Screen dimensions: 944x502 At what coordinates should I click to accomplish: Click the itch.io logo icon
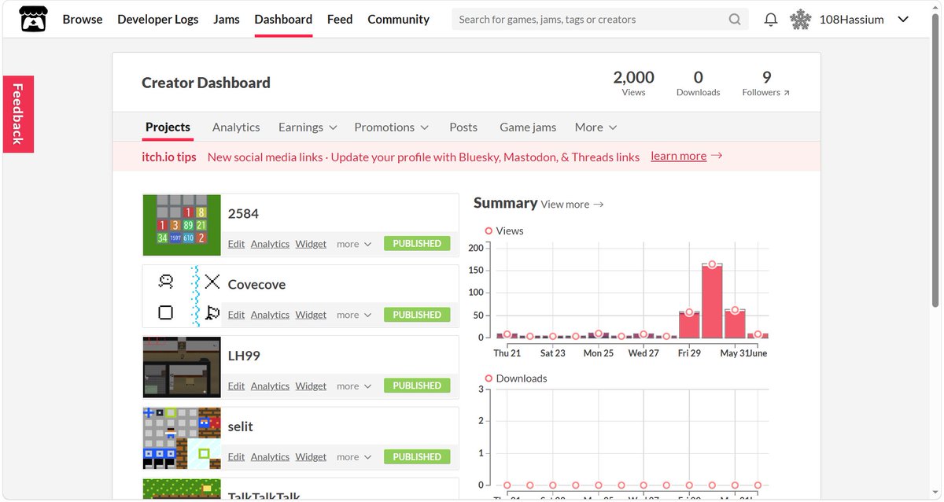[33, 19]
